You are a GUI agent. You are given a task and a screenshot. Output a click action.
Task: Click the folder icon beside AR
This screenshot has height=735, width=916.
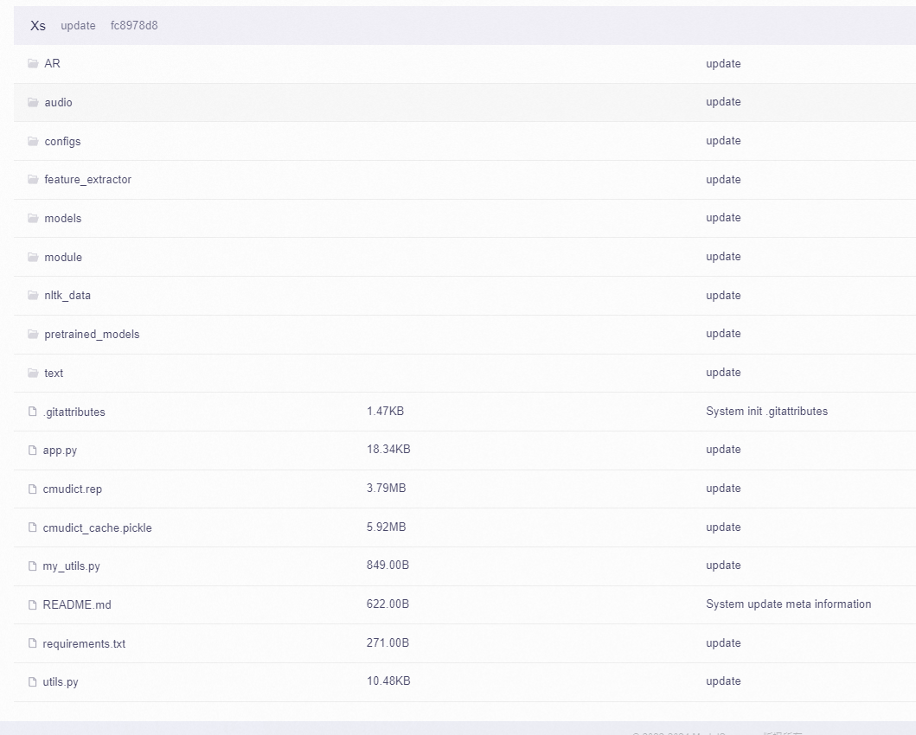pyautogui.click(x=33, y=64)
